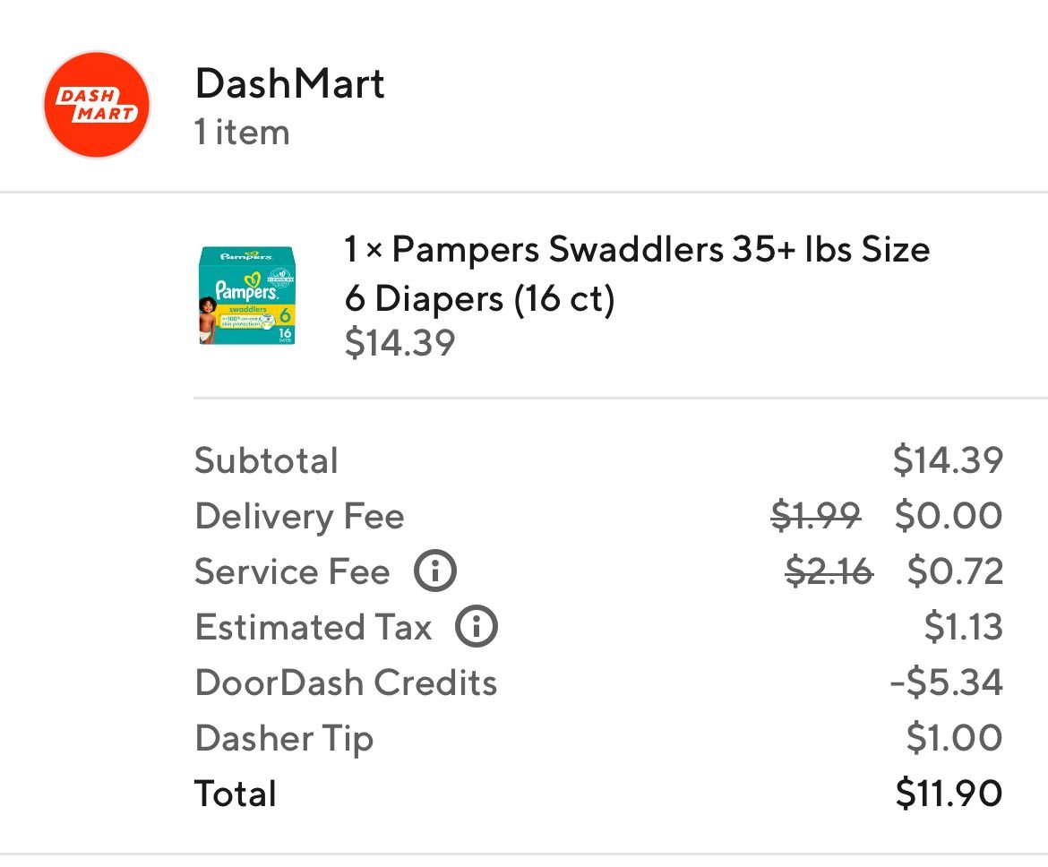The height and width of the screenshot is (867, 1048).
Task: Click the Delivery Fee label
Action: point(299,517)
